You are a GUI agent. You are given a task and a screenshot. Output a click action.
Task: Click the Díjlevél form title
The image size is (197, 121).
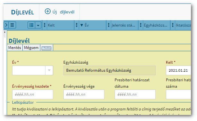pos(19,41)
